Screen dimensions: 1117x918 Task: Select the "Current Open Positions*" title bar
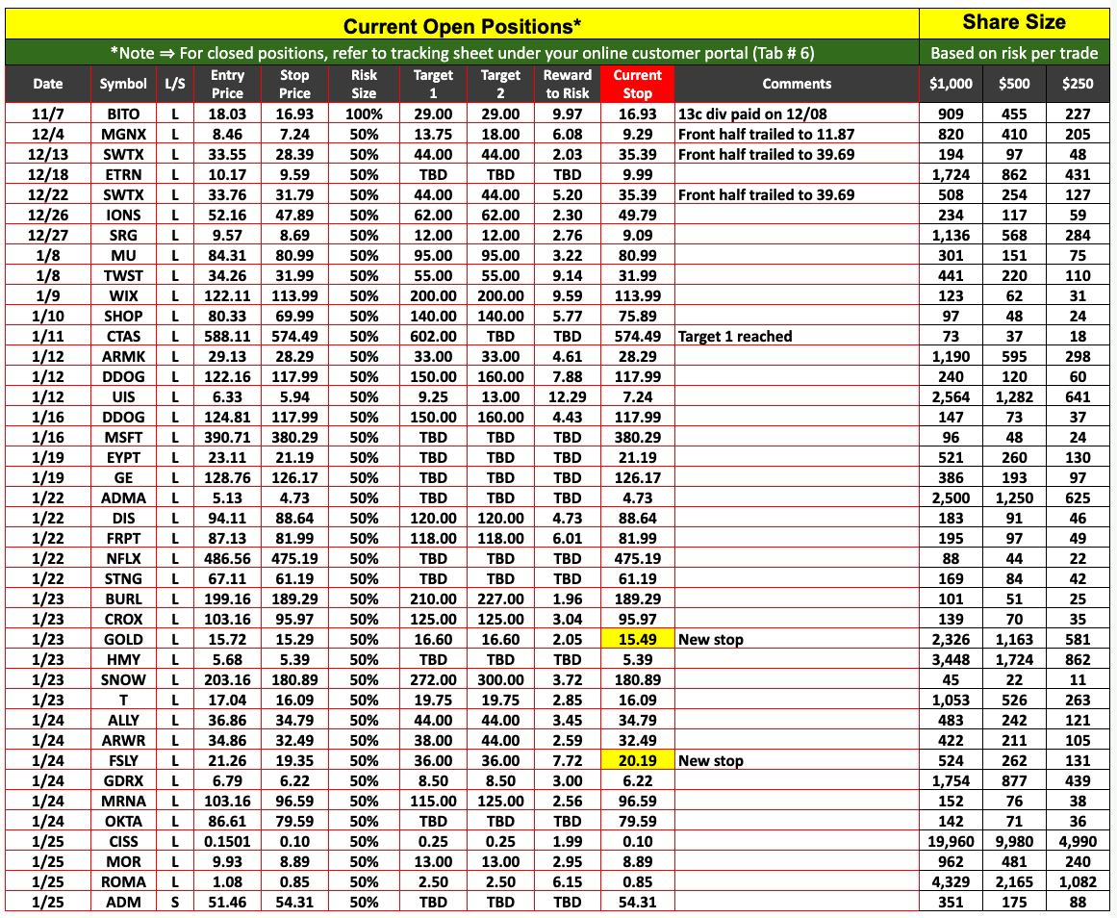pos(462,25)
